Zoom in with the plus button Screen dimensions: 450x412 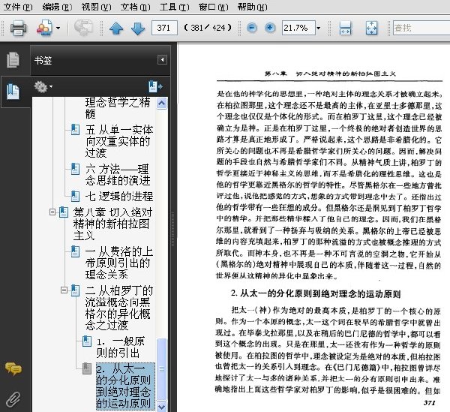point(269,28)
